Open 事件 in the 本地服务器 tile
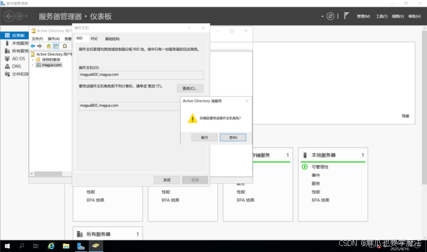 (x=316, y=175)
